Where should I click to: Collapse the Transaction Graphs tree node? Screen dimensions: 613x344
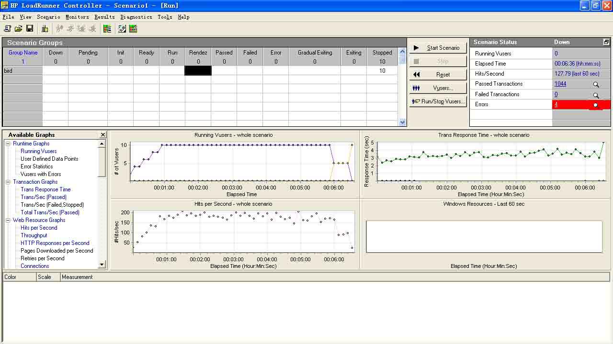tap(8, 182)
